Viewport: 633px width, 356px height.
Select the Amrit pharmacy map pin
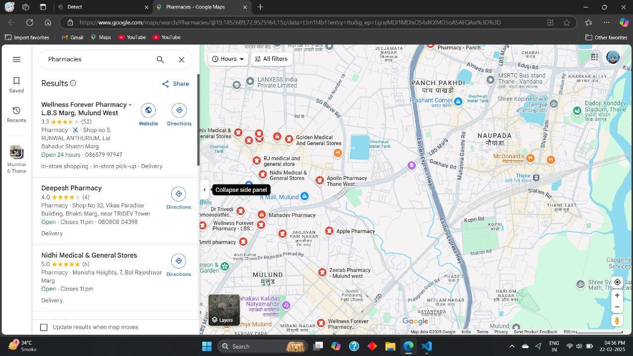click(x=243, y=241)
